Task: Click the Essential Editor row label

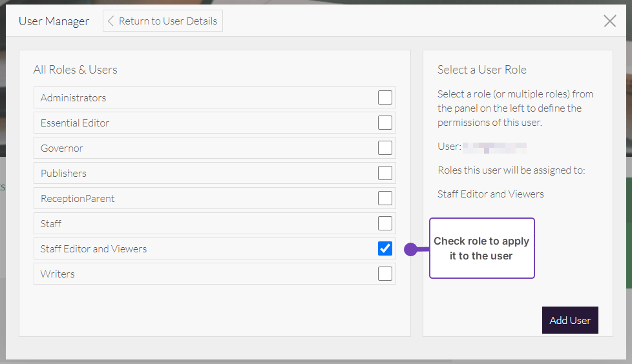Action: (75, 123)
